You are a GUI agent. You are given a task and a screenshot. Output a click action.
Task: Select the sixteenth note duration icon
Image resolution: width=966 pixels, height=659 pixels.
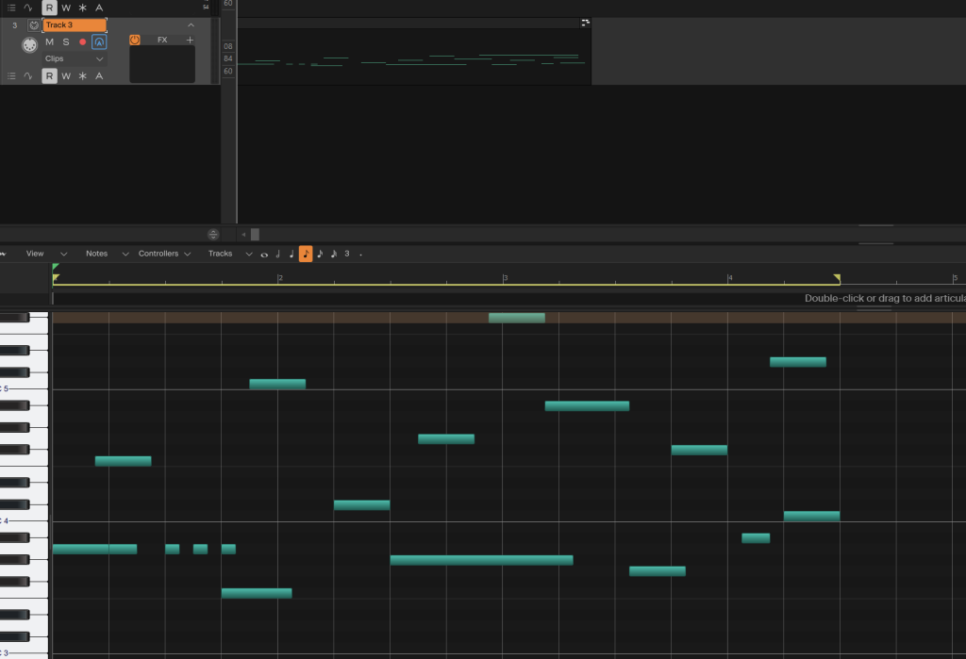click(x=320, y=254)
